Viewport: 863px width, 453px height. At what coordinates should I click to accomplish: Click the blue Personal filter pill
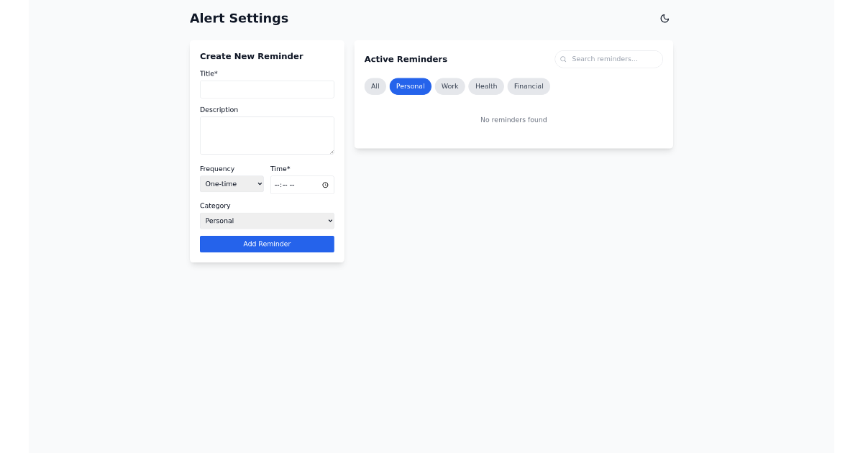coord(410,86)
